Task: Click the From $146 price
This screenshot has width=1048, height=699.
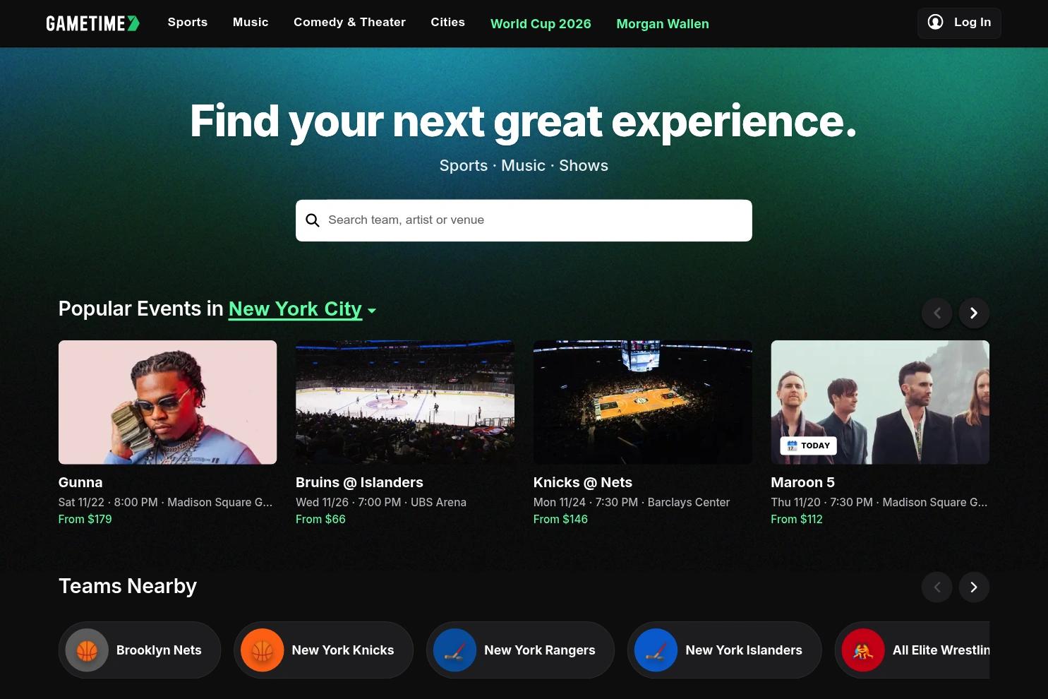Action: 560,519
